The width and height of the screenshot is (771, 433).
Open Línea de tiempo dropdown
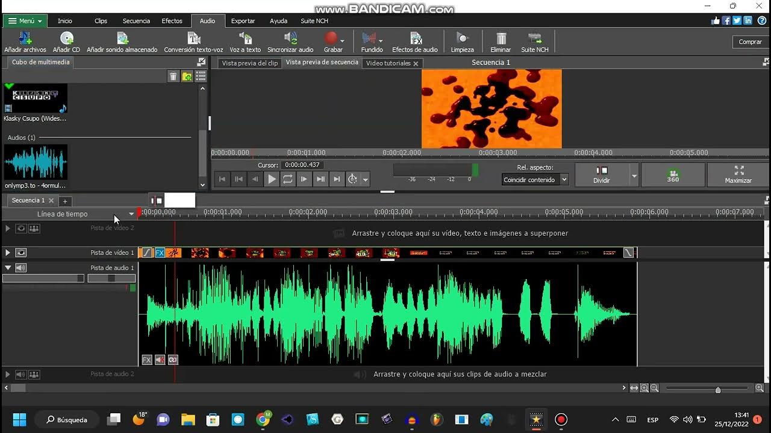tap(131, 214)
